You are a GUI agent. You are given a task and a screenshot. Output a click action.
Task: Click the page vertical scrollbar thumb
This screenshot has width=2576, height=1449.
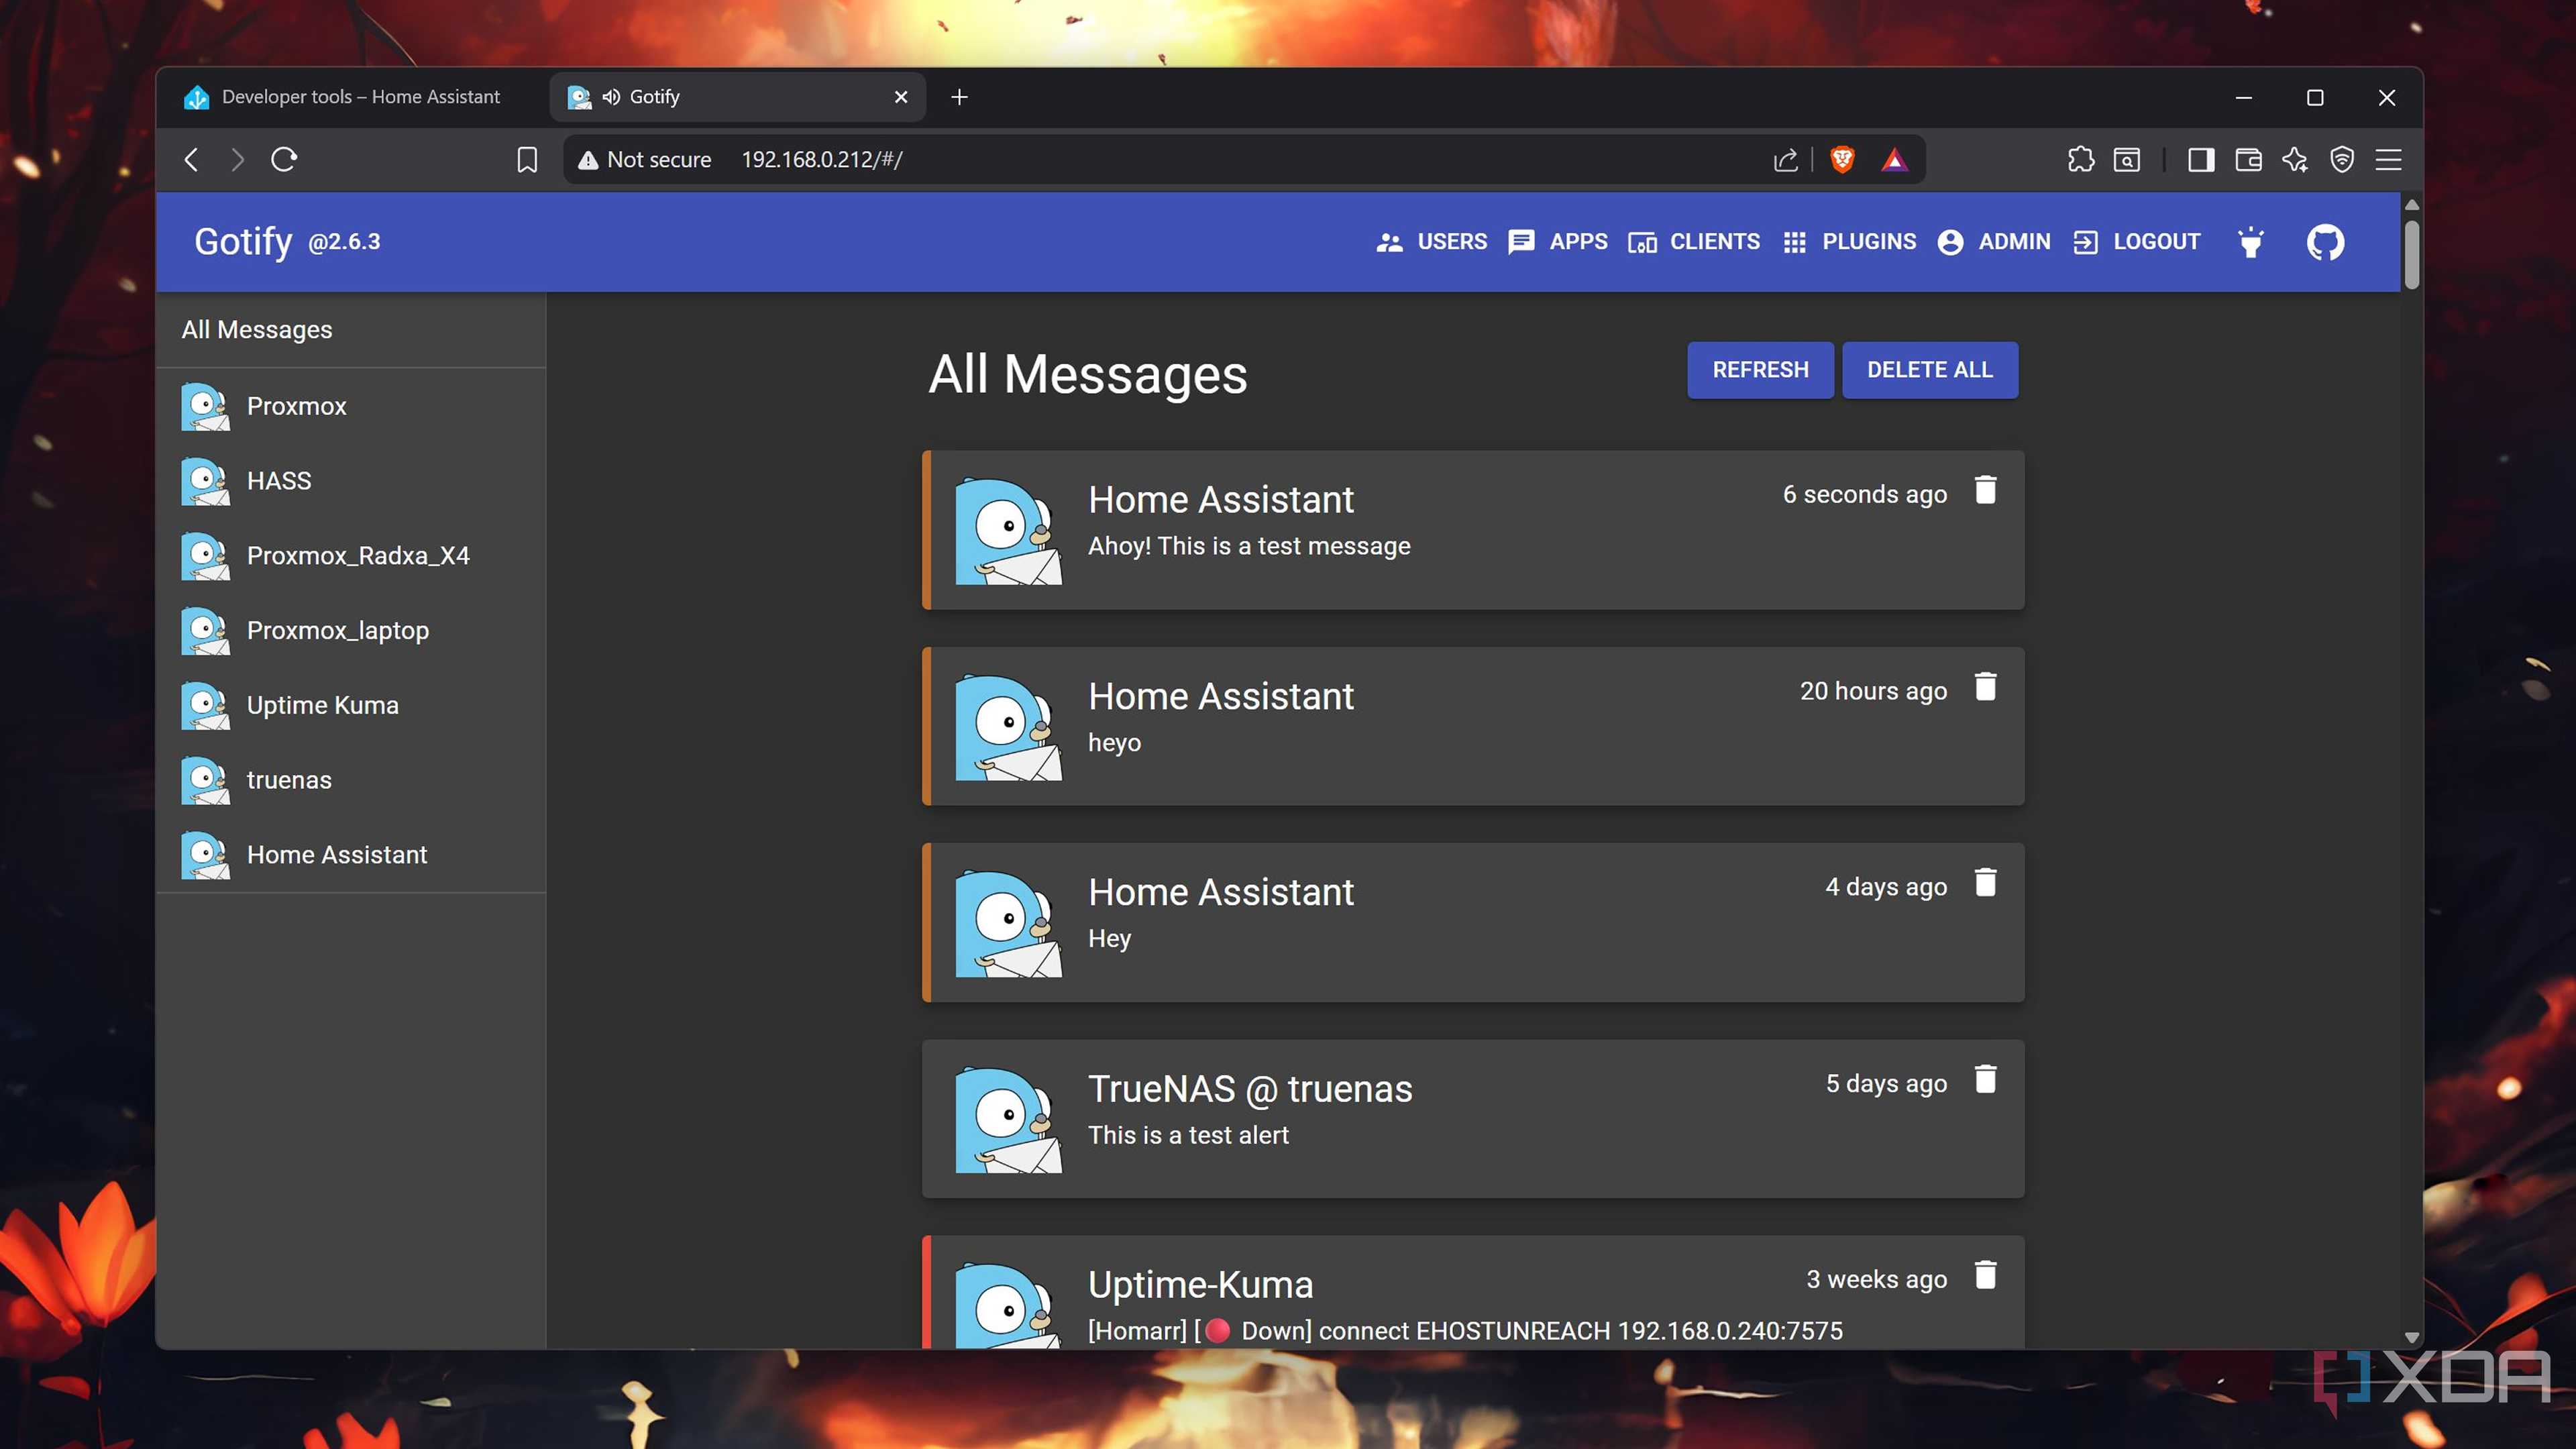pyautogui.click(x=2412, y=255)
